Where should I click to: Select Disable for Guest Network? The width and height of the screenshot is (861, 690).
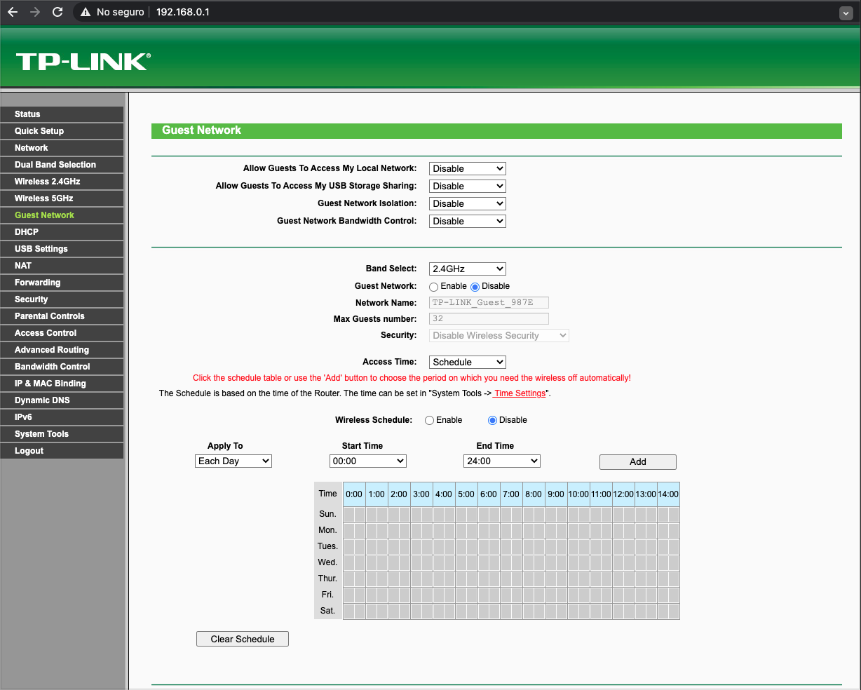(475, 287)
